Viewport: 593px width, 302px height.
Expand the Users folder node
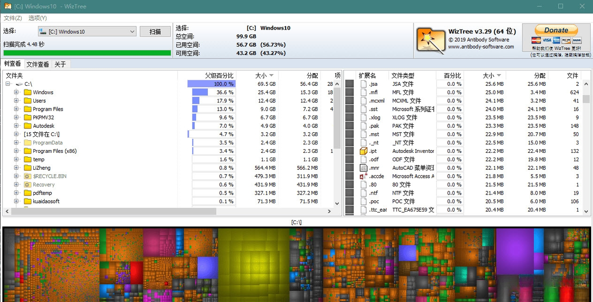(x=16, y=101)
